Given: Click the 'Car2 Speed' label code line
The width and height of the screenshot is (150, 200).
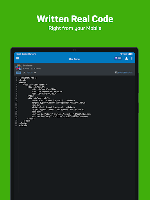Looking at the screenshot, I should tap(53, 107).
